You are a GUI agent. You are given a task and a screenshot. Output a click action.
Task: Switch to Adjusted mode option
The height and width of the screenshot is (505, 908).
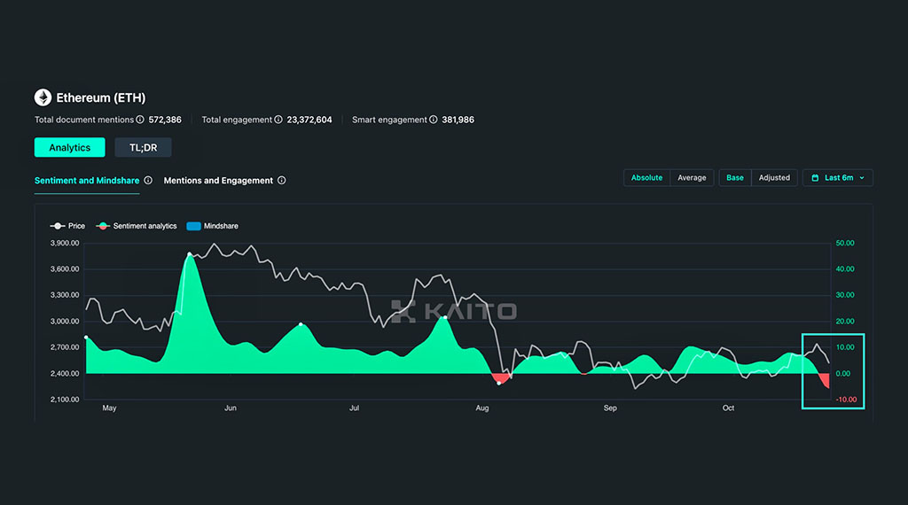[x=774, y=177]
